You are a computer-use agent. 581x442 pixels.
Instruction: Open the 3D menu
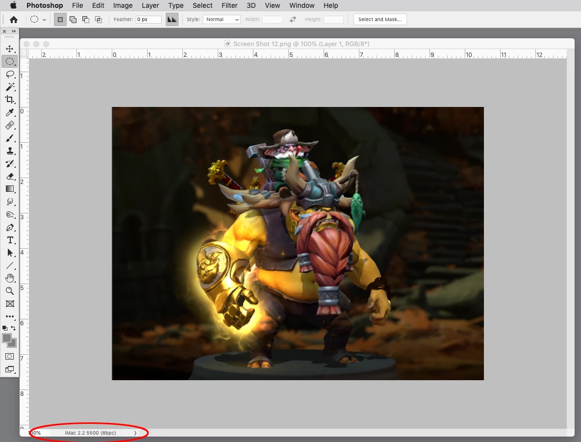[251, 5]
